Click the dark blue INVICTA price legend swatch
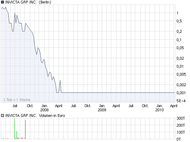This screenshot has height=142, width=190. tap(2, 2)
